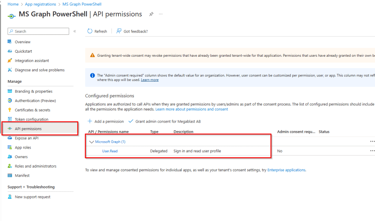Image resolution: width=375 pixels, height=221 pixels.
Task: Click Grant admin consent for Megablast AB
Action: pyautogui.click(x=168, y=121)
